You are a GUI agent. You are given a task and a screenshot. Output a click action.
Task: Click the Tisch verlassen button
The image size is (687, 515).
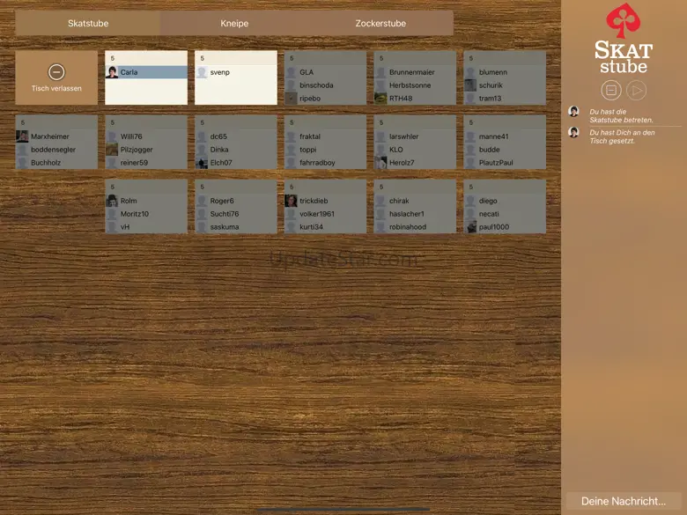click(56, 77)
